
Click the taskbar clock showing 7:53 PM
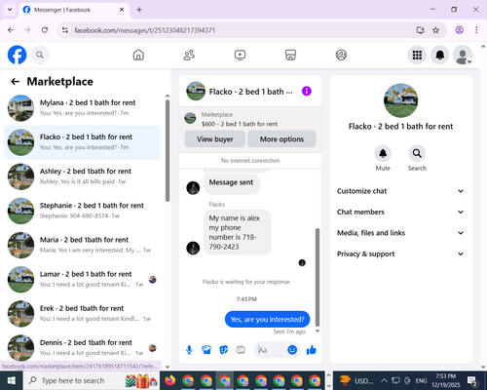446,380
